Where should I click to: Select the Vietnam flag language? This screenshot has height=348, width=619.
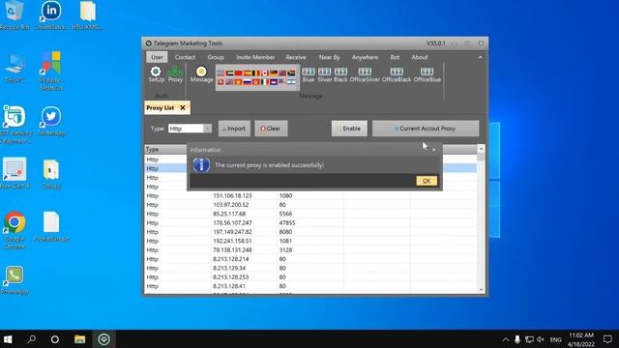click(239, 82)
